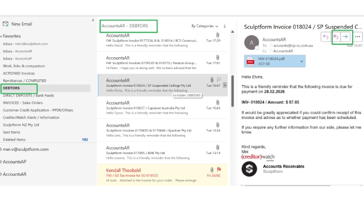Click the New Email button label
This screenshot has width=364, height=204.
click(x=22, y=24)
